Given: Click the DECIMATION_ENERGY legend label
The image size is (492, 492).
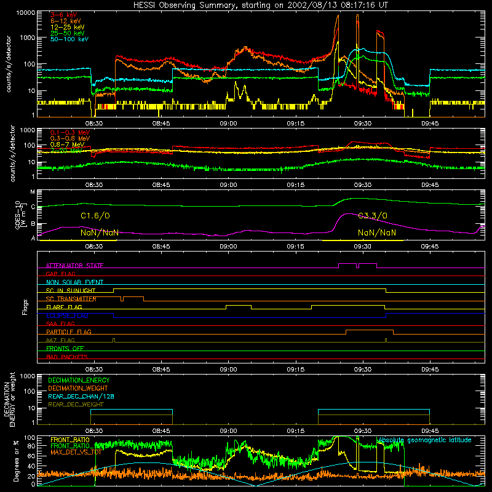Looking at the screenshot, I should click(x=79, y=380).
